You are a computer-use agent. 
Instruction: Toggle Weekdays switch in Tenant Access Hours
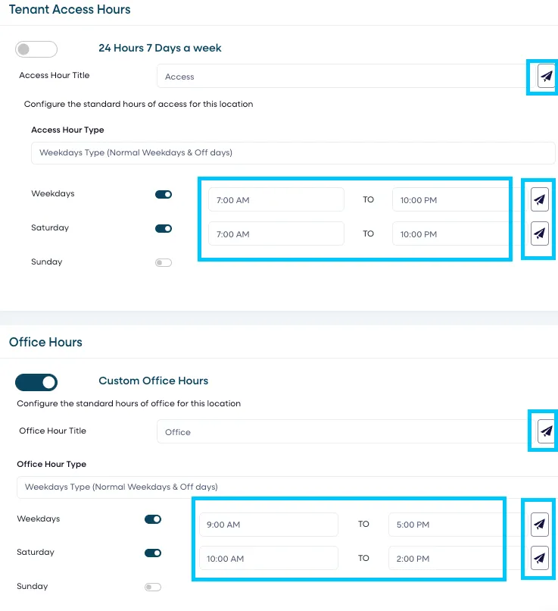click(x=164, y=195)
